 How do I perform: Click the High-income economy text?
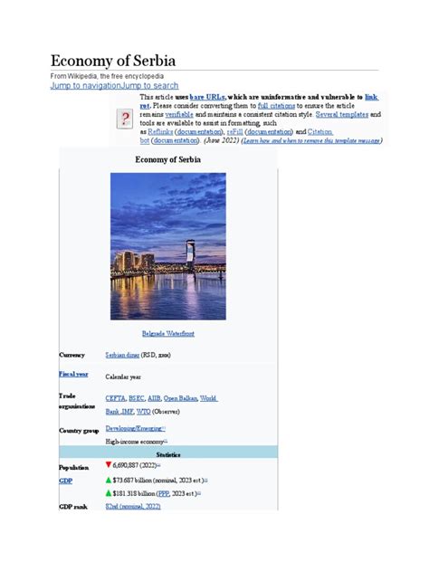click(x=134, y=442)
